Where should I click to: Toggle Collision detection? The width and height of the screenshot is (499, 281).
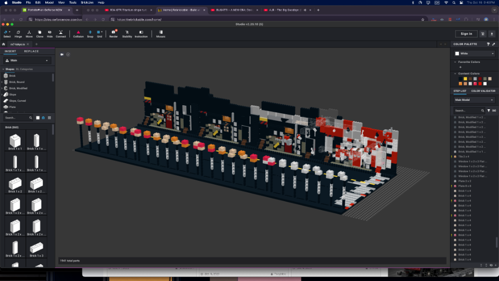(x=78, y=34)
